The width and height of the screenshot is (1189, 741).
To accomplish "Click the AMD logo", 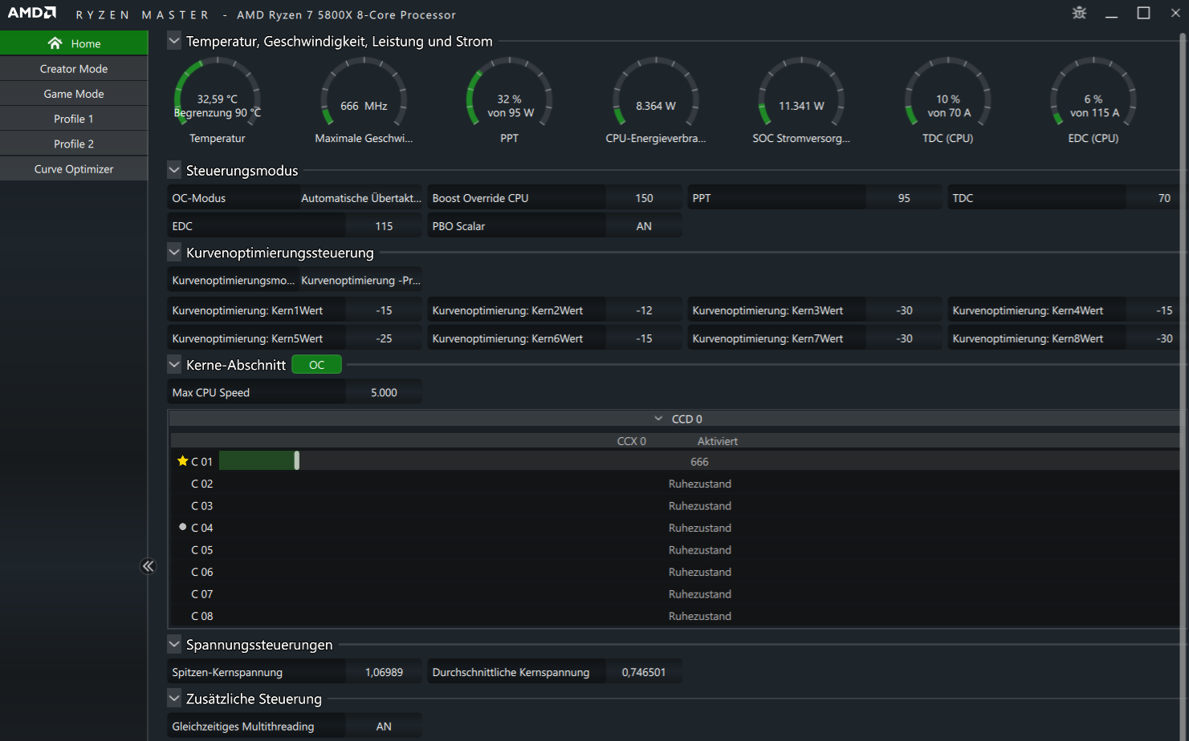I will tap(32, 13).
